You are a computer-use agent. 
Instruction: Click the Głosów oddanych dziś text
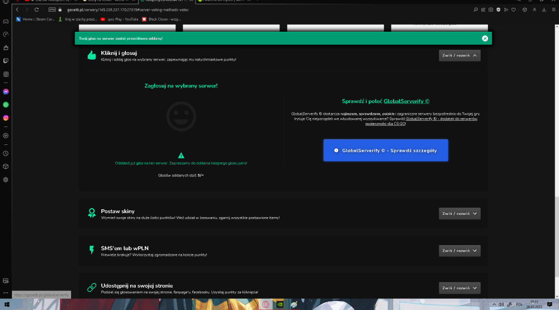click(181, 175)
